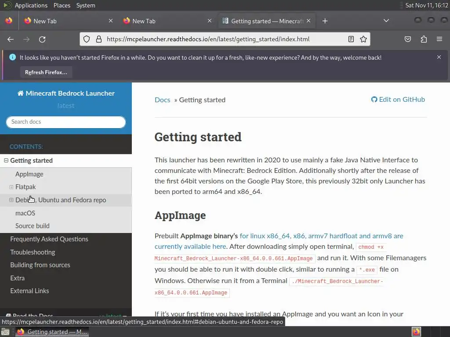This screenshot has height=337, width=450.
Task: Open the macOS sidebar link
Action: click(25, 213)
